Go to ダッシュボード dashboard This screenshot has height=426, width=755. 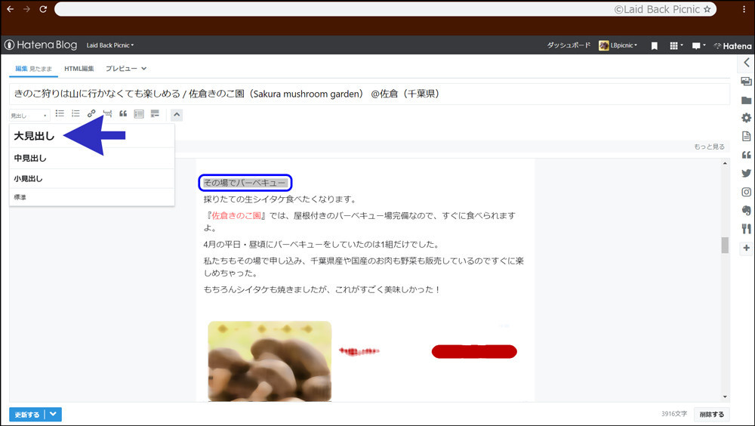(x=569, y=45)
